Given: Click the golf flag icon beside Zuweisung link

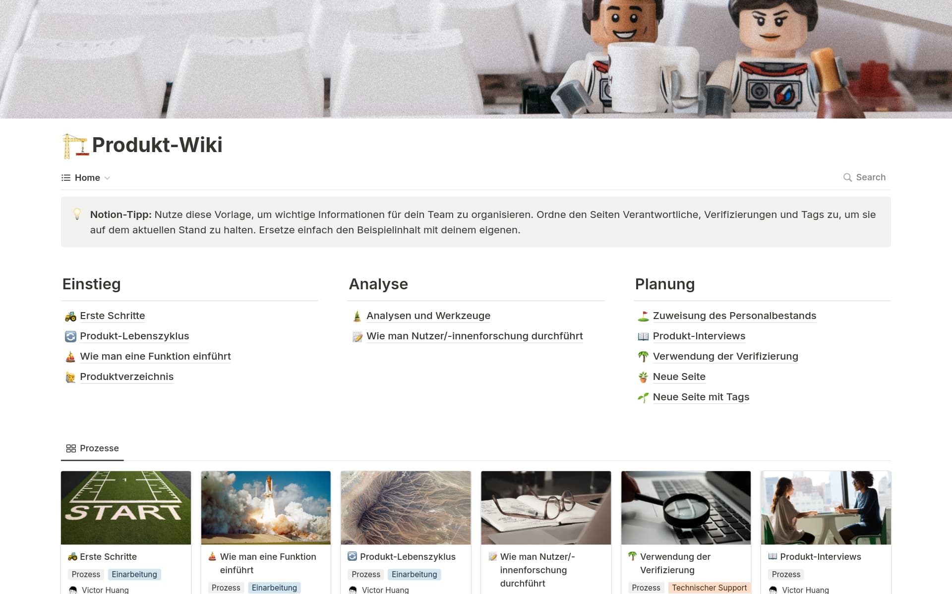Looking at the screenshot, I should point(643,316).
